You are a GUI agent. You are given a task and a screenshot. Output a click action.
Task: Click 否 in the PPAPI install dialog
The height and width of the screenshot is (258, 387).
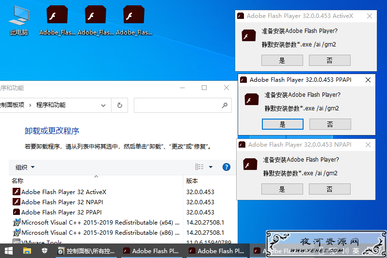pos(330,124)
